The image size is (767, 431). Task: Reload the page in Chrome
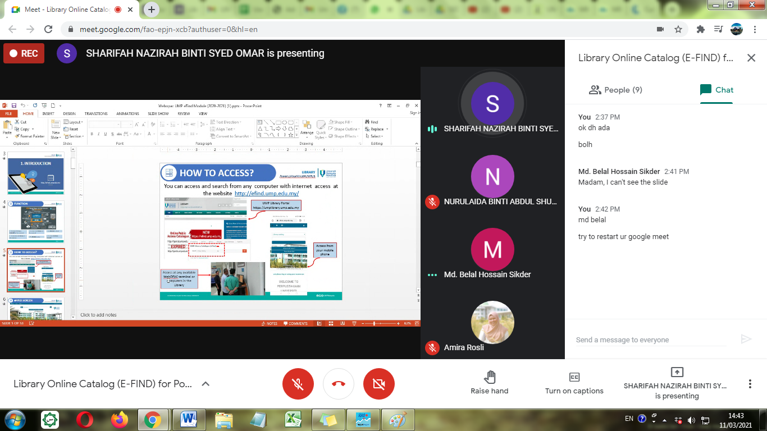click(x=48, y=29)
